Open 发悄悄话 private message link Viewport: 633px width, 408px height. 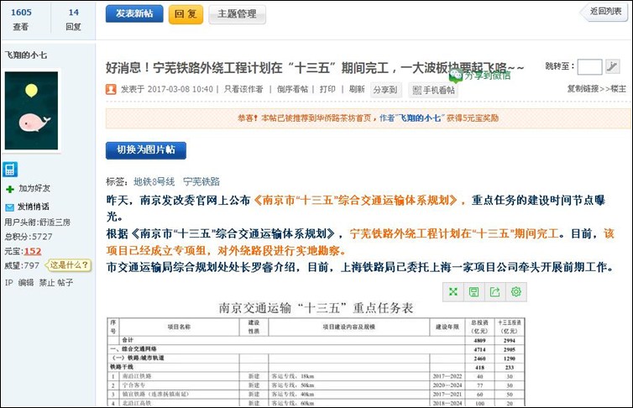[33, 207]
